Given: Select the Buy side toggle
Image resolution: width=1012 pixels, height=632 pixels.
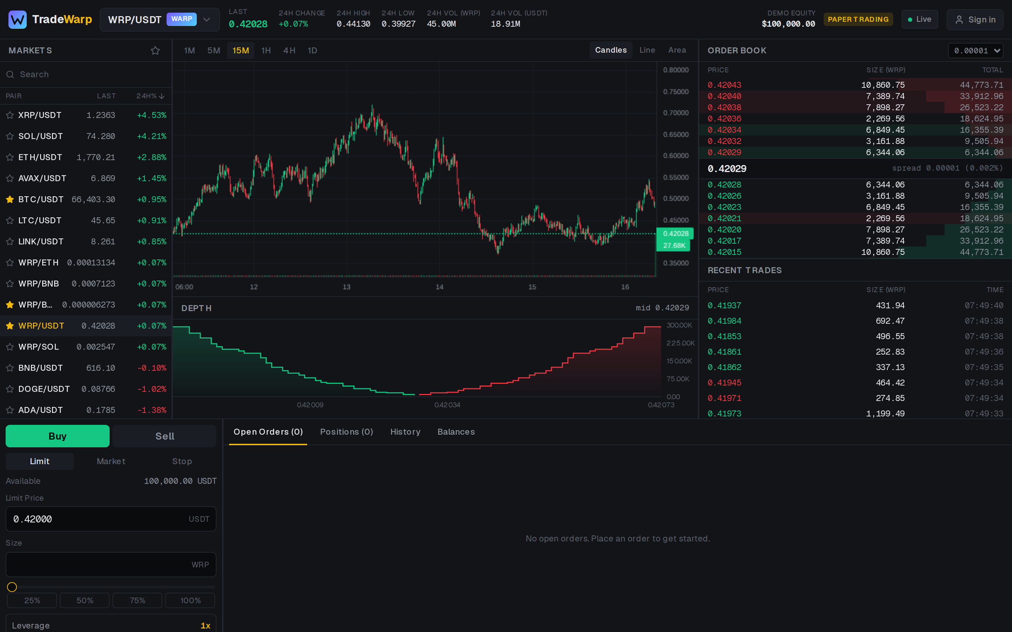Looking at the screenshot, I should (x=58, y=436).
